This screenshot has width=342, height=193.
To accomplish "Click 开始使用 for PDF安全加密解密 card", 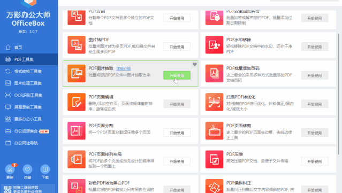I will click(315, 18).
